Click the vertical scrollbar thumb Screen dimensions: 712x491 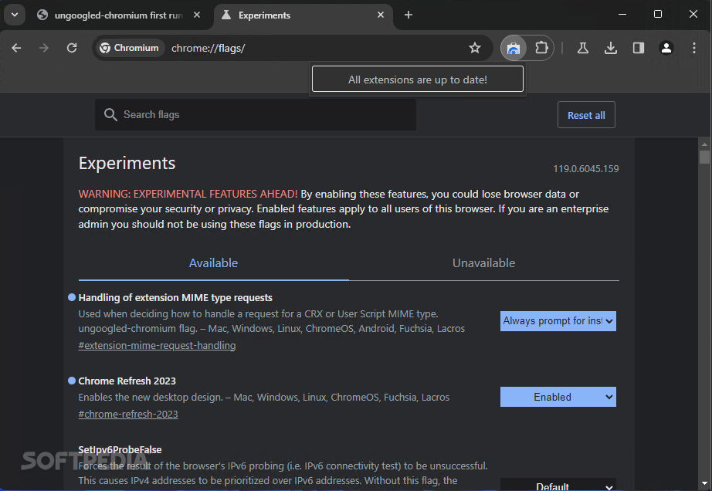coord(704,157)
